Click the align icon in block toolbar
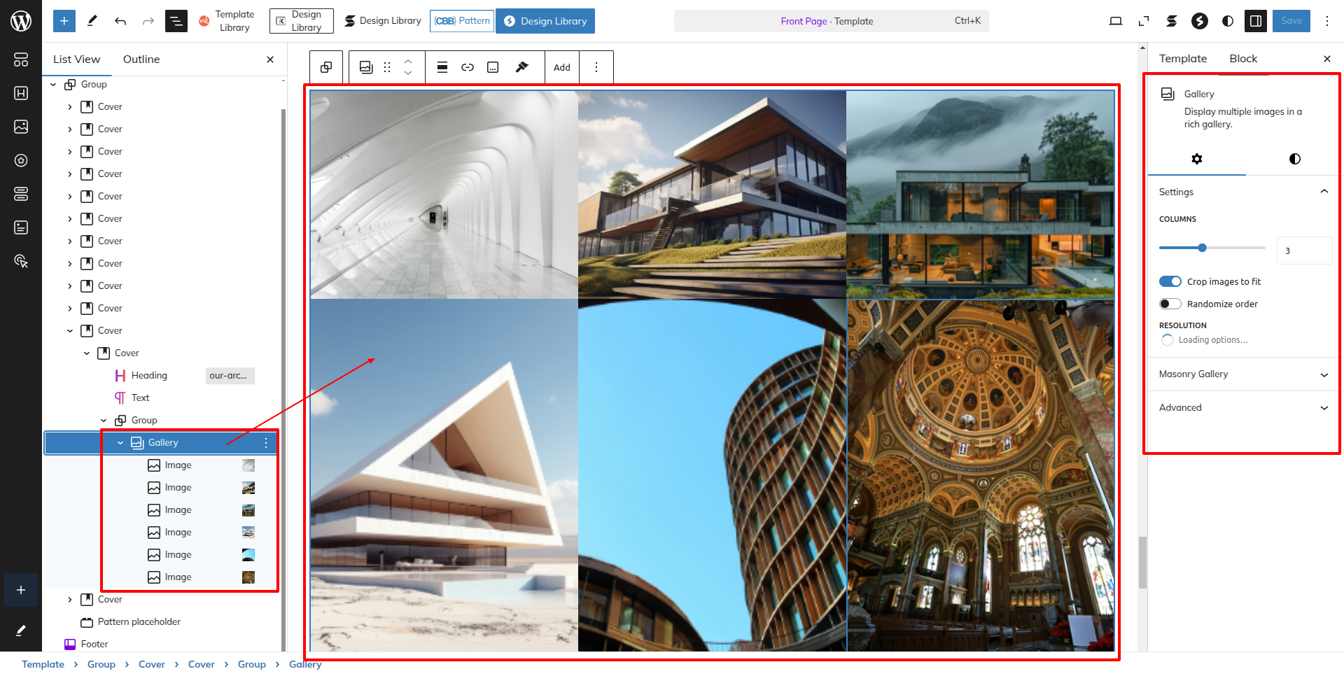Screen dimensions: 1344x676 [442, 67]
